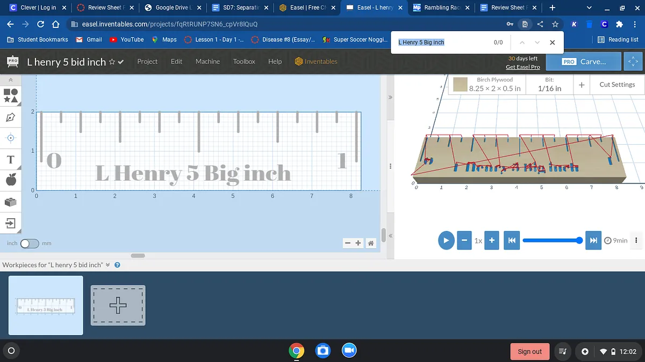Open the Edit menu
This screenshot has height=362, width=645.
click(x=176, y=62)
